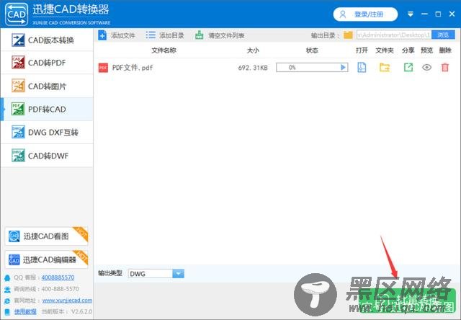Click the CAD版本转换 sidebar icon
Image resolution: width=461 pixels, height=320 pixels.
18,40
